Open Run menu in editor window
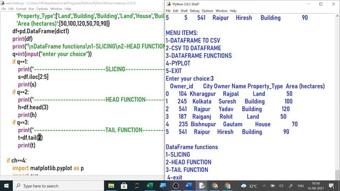This screenshot has width=340, height=191. click(x=31, y=9)
